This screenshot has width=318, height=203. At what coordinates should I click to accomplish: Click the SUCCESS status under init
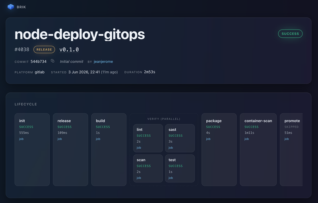pos(26,127)
